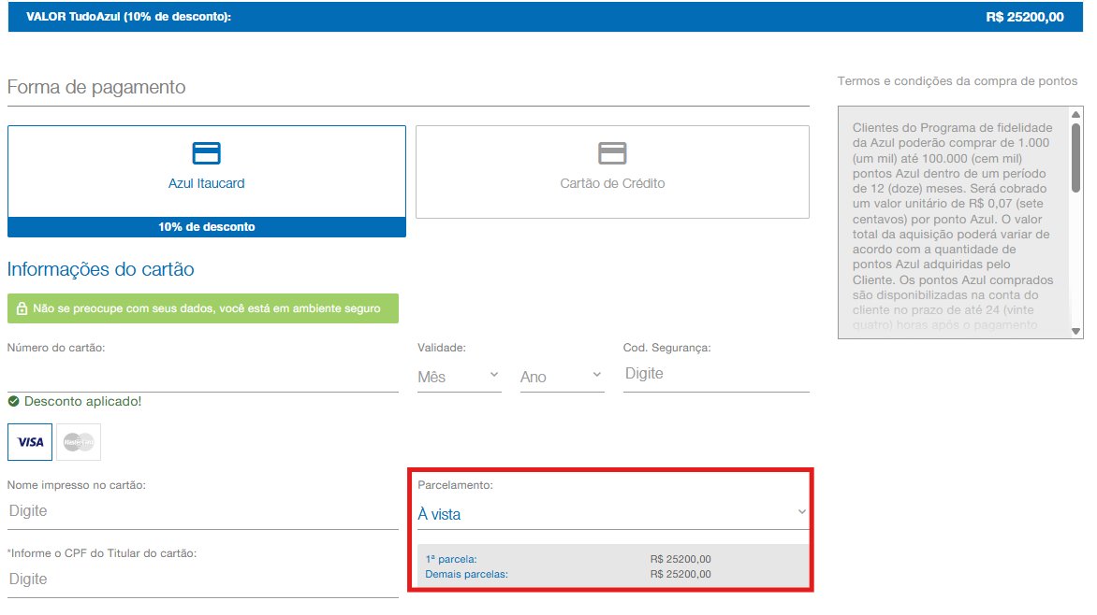1097x615 pixels.
Task: Click the terms and conditions paragraph text
Action: [x=953, y=226]
